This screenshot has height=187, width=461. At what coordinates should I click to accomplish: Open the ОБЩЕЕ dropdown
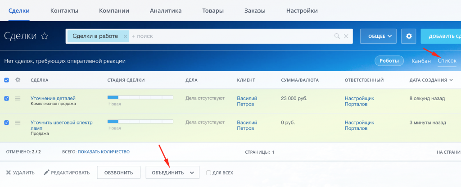pos(378,36)
